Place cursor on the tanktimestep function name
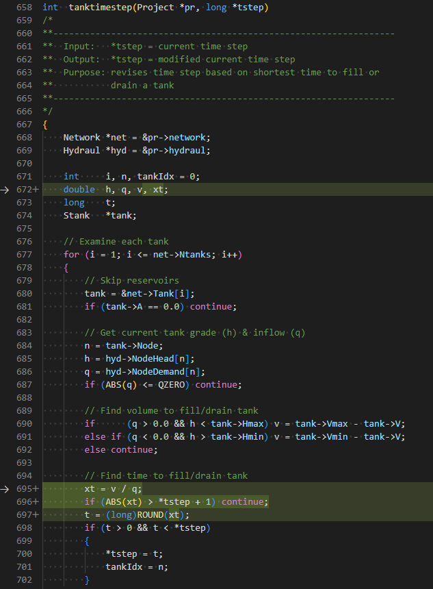Image resolution: width=433 pixels, height=589 pixels. tap(101, 8)
